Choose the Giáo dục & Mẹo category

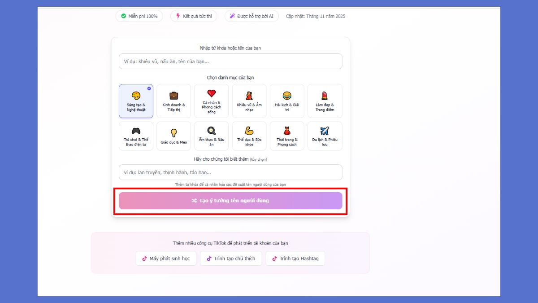(x=174, y=136)
